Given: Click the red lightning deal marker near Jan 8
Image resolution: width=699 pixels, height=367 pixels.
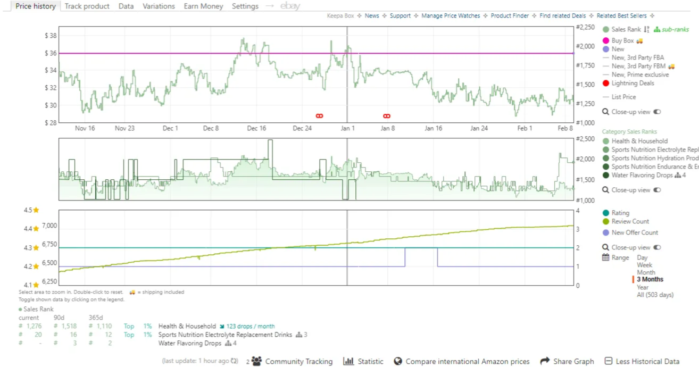Looking at the screenshot, I should (x=387, y=116).
